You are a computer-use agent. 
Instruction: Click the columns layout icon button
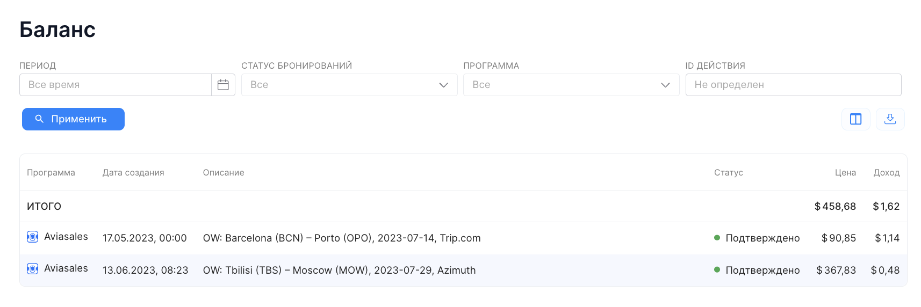click(x=855, y=119)
